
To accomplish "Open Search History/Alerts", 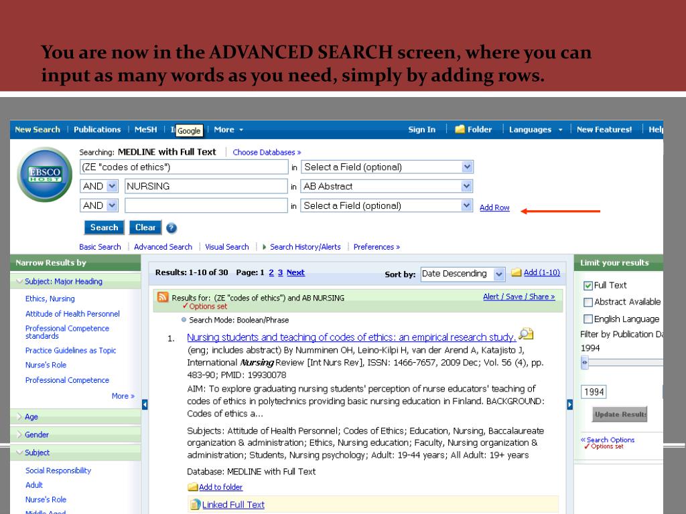I will [x=305, y=247].
